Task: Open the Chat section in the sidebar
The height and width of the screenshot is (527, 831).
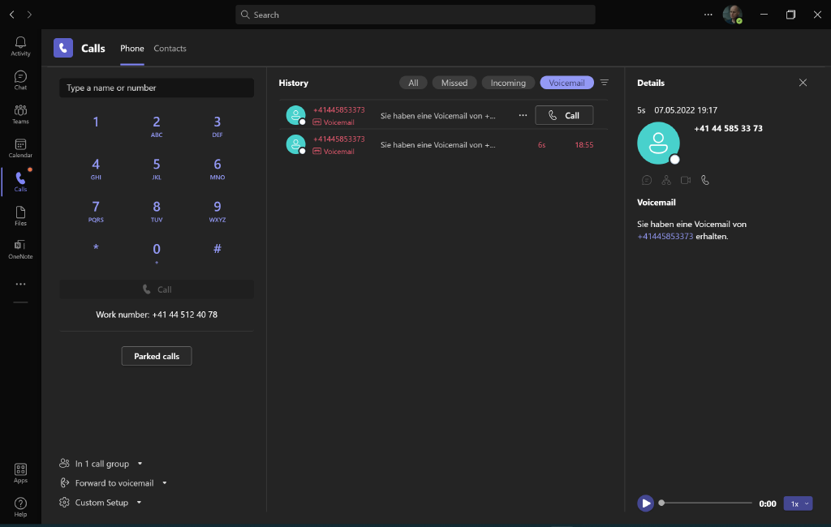Action: (20, 79)
